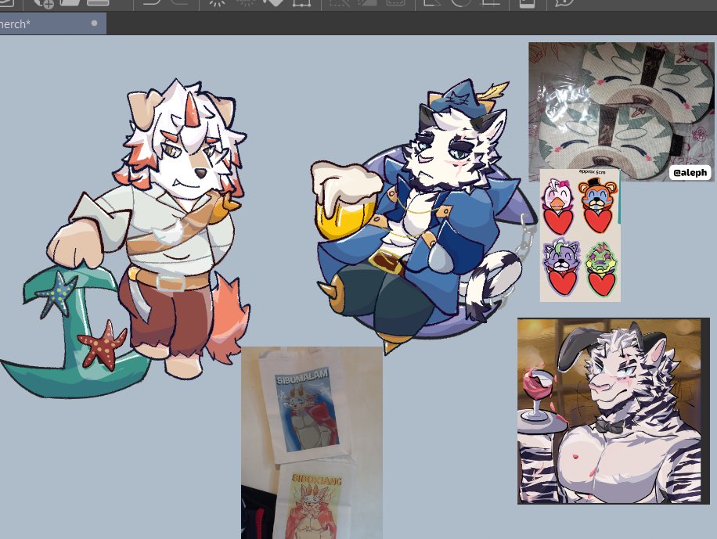Click the Open folder toolbar icon
This screenshot has width=717, height=539.
70,3
